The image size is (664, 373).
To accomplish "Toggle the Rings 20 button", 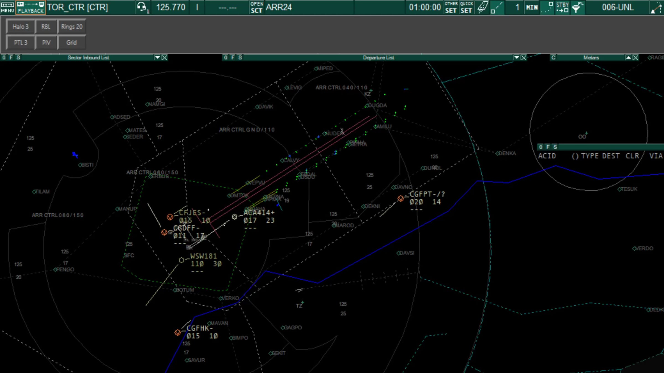I will tap(72, 27).
